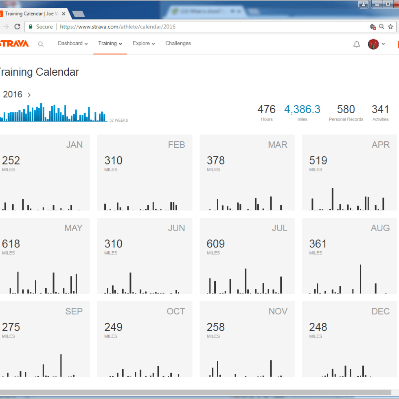
Task: Open the MAY month tile
Action: (44, 256)
